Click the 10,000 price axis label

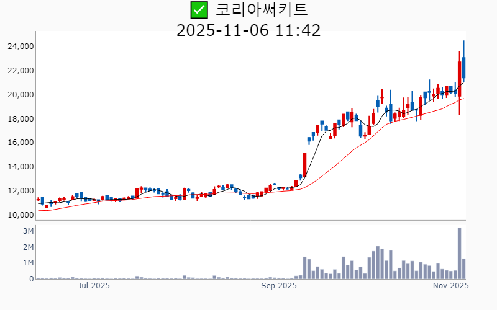pyautogui.click(x=21, y=215)
